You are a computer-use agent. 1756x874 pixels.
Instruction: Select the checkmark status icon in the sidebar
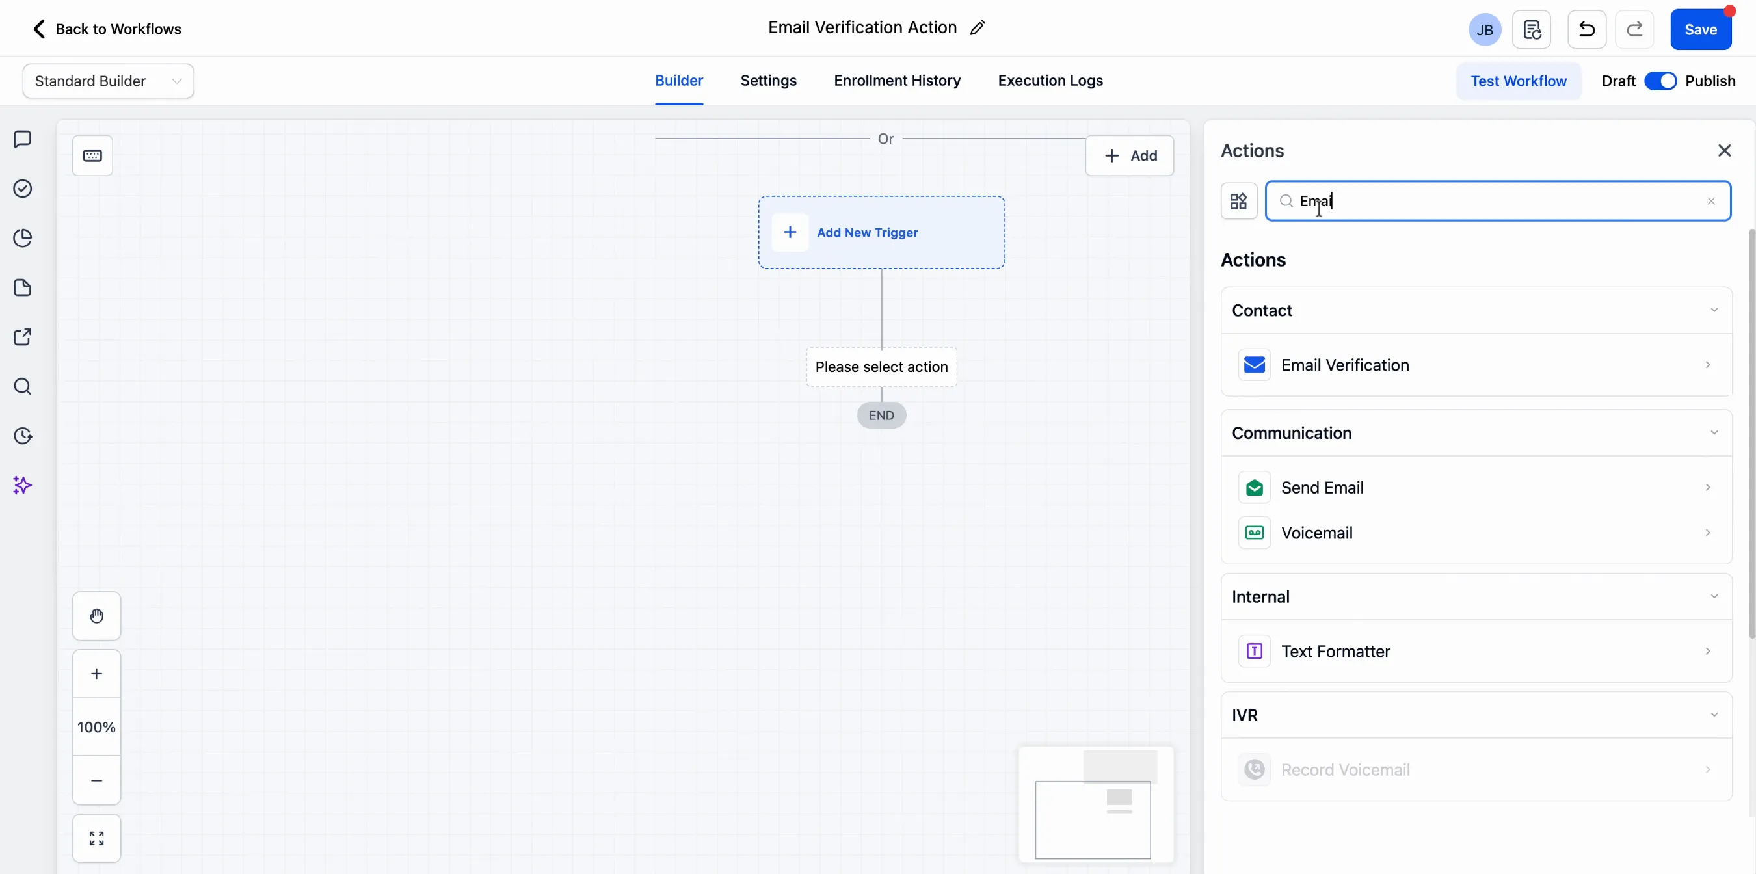tap(23, 189)
